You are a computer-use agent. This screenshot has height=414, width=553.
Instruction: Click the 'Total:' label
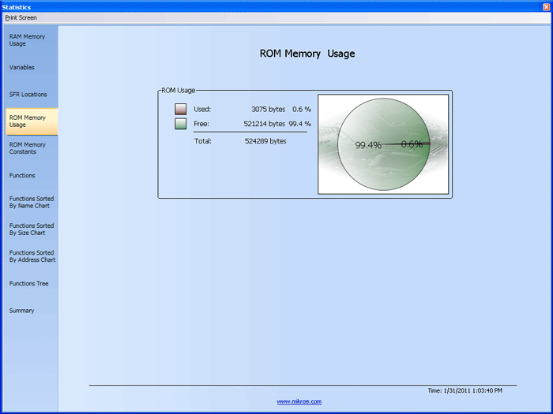point(203,141)
